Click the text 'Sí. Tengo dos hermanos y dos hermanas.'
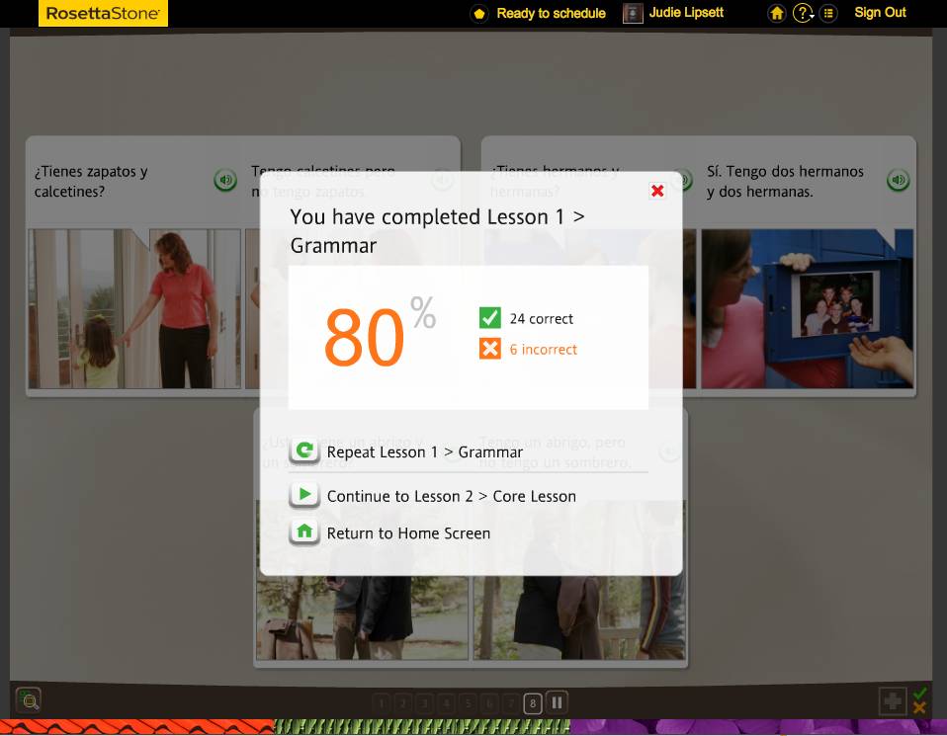The width and height of the screenshot is (947, 736). tap(785, 181)
